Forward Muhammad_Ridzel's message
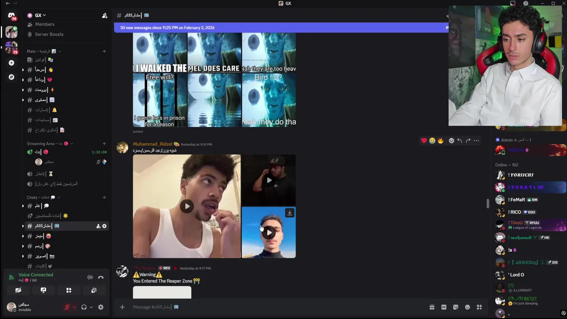567x319 pixels. [x=468, y=140]
